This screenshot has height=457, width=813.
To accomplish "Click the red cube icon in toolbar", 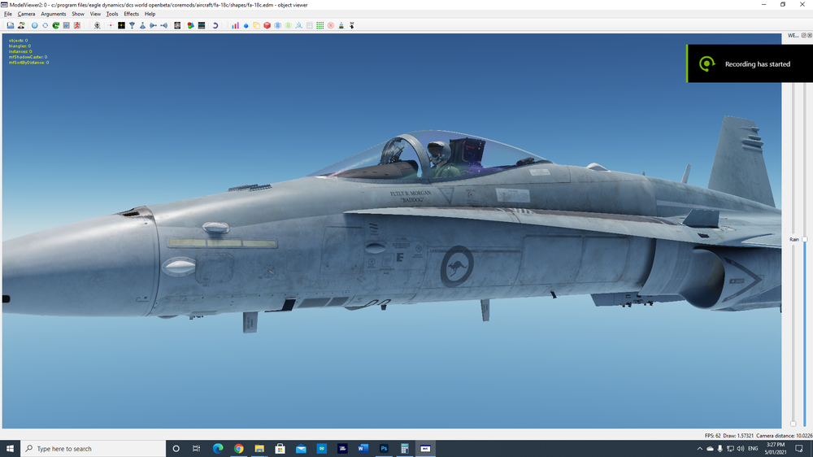I will point(267,25).
